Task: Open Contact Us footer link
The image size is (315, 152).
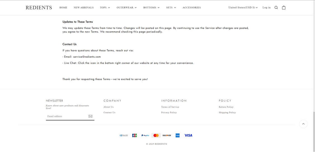Action: (x=109, y=113)
